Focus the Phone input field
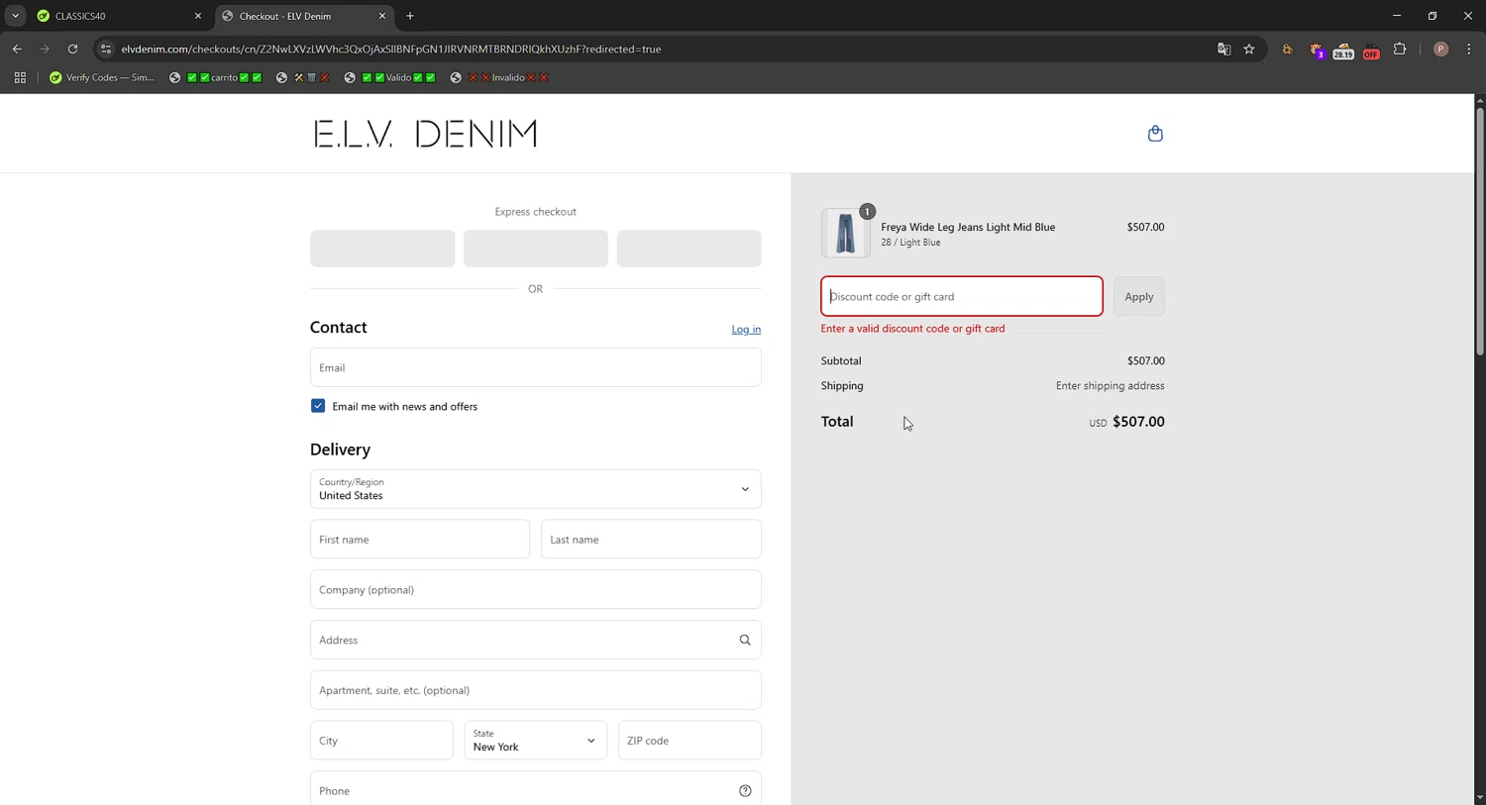 [536, 790]
